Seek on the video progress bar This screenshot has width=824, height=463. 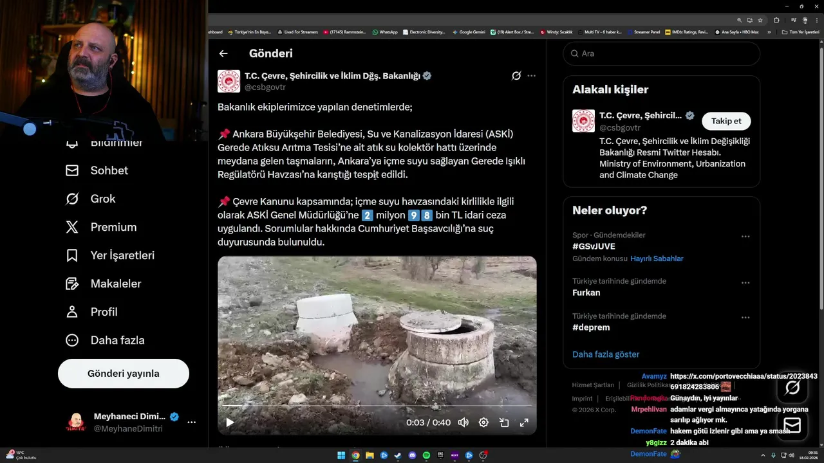pos(377,406)
